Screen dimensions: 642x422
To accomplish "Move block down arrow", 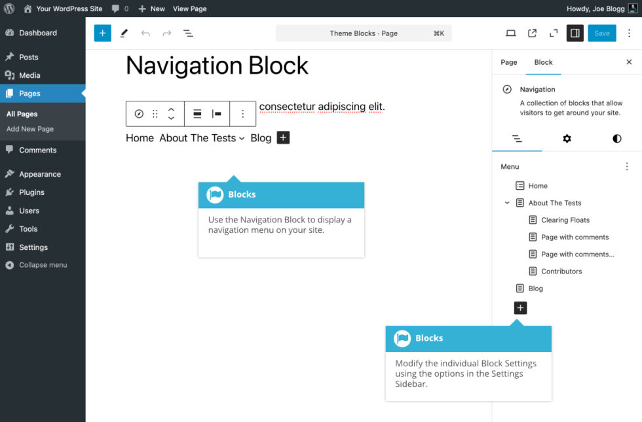I will (x=171, y=118).
